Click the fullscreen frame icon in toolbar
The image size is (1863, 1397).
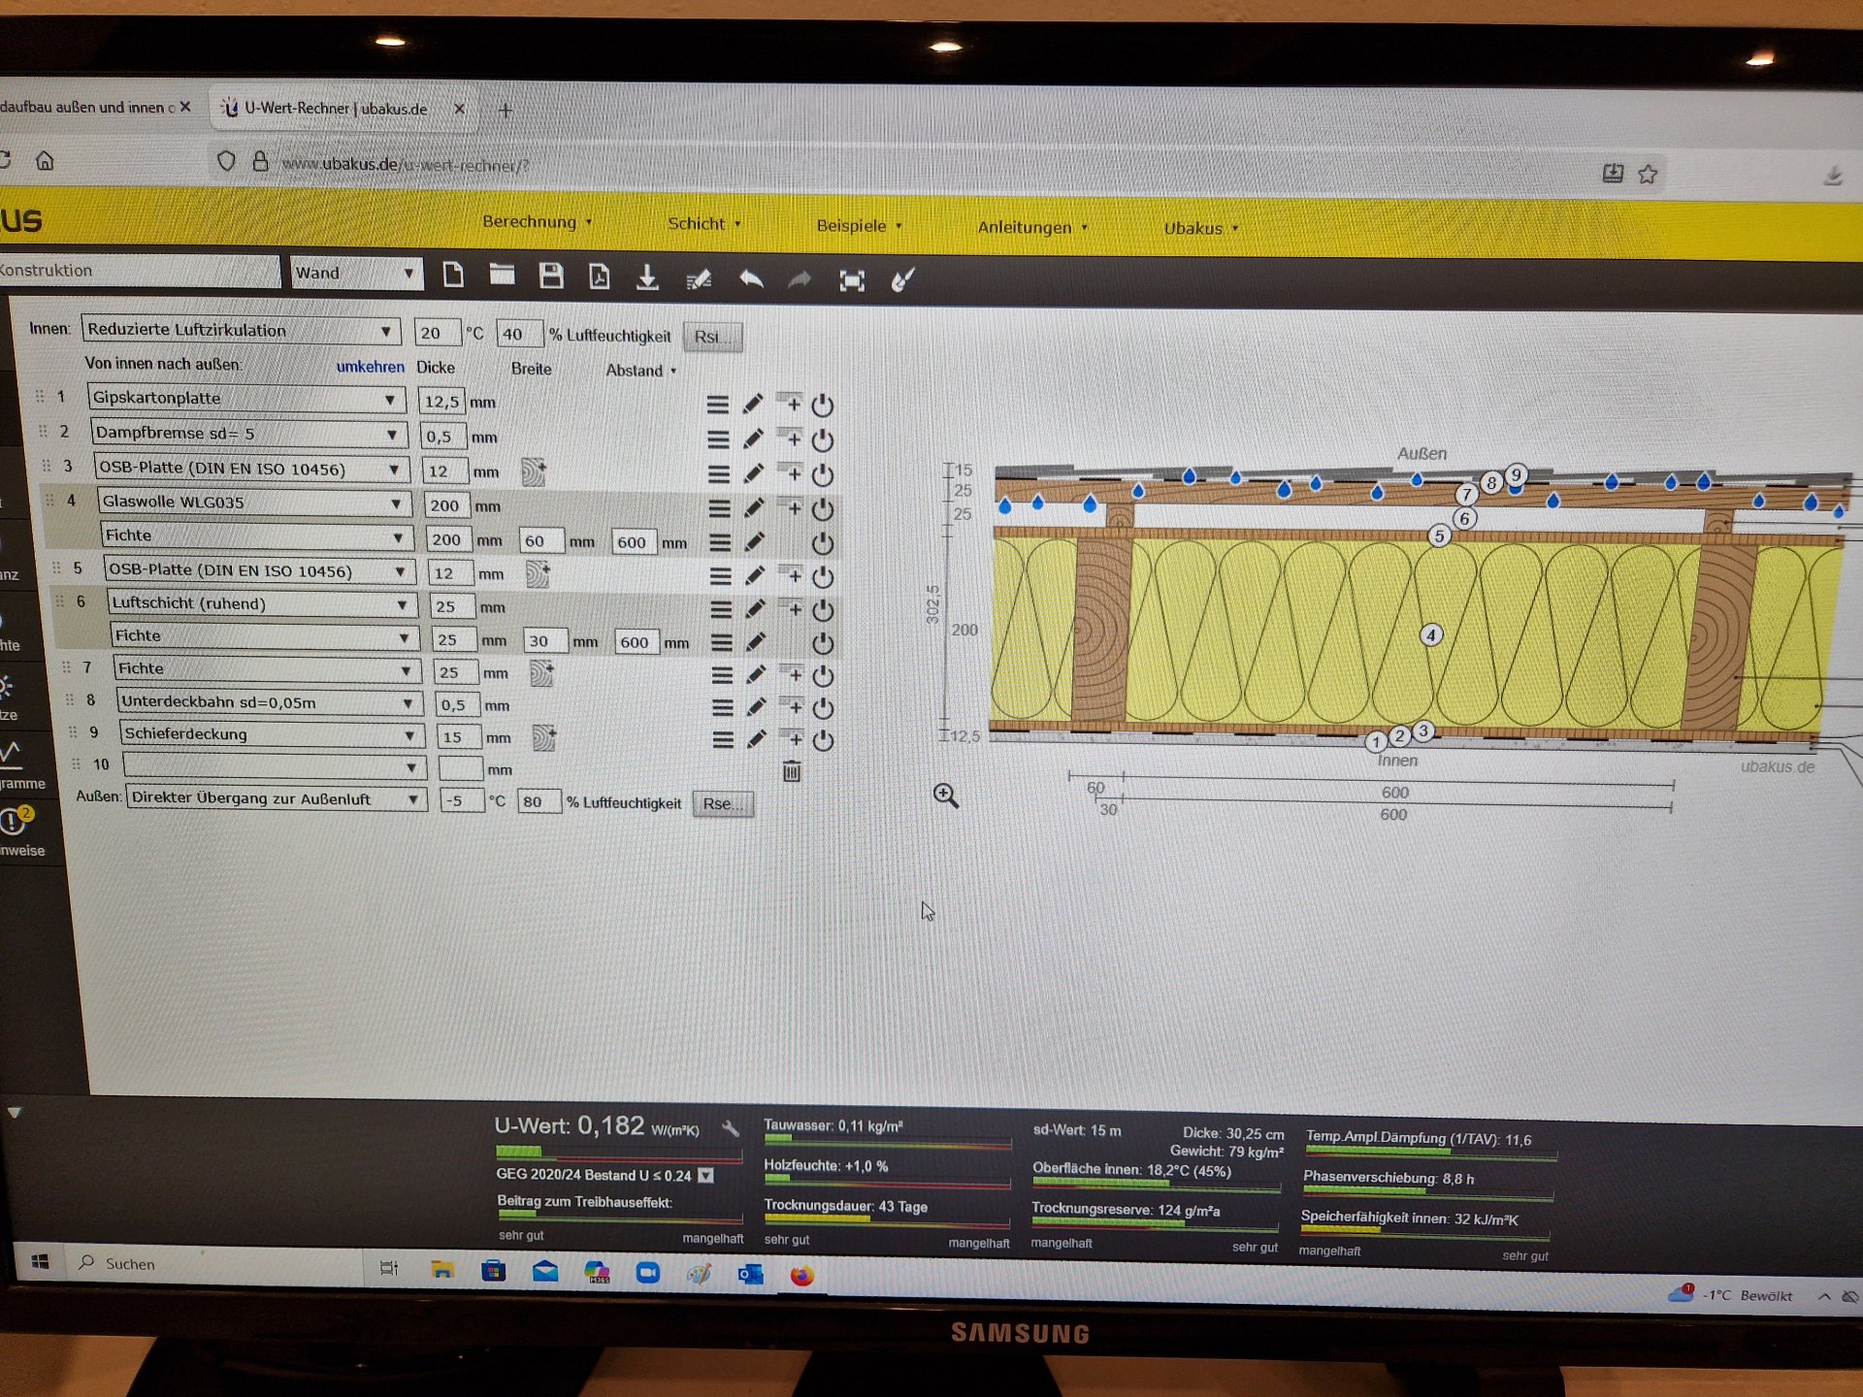tap(851, 281)
